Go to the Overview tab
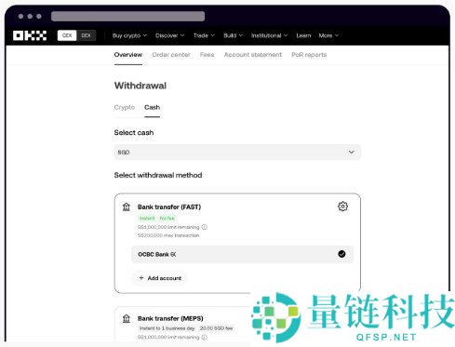 128,55
